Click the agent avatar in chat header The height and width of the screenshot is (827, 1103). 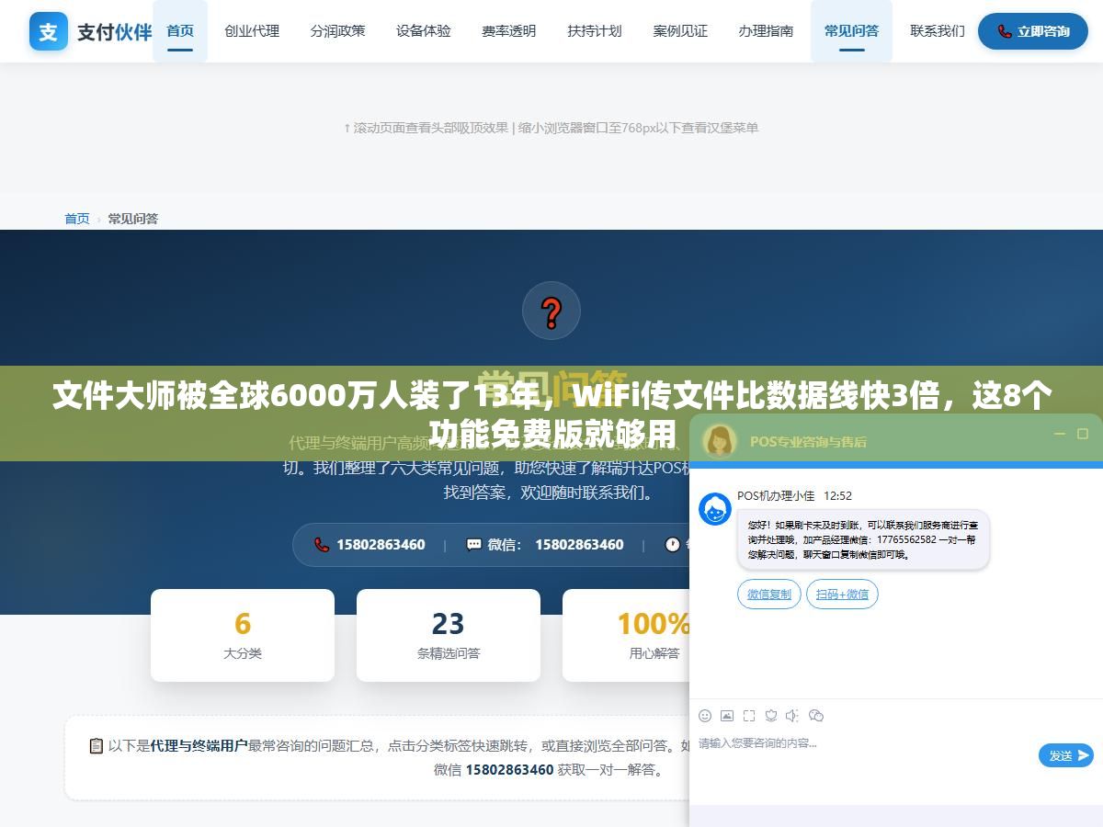click(719, 441)
